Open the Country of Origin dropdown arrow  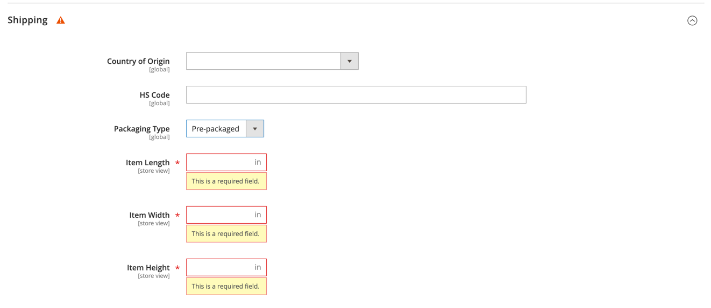[x=350, y=61]
